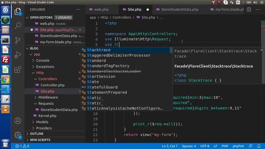
Task: Click the suggestion list scrollbar
Action: (x=171, y=50)
